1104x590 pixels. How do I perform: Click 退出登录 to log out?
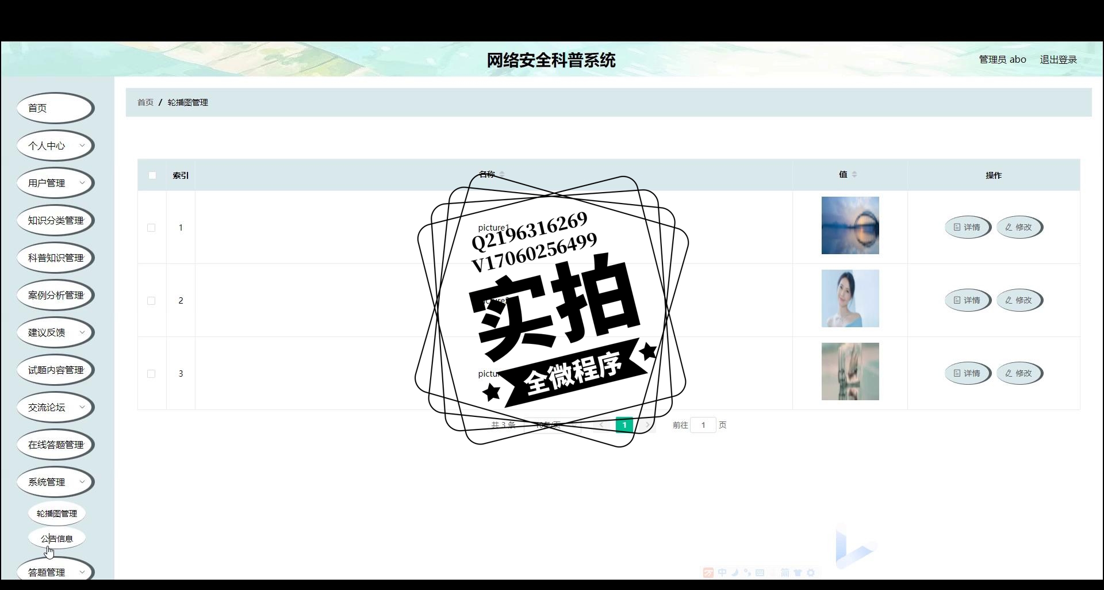point(1058,59)
